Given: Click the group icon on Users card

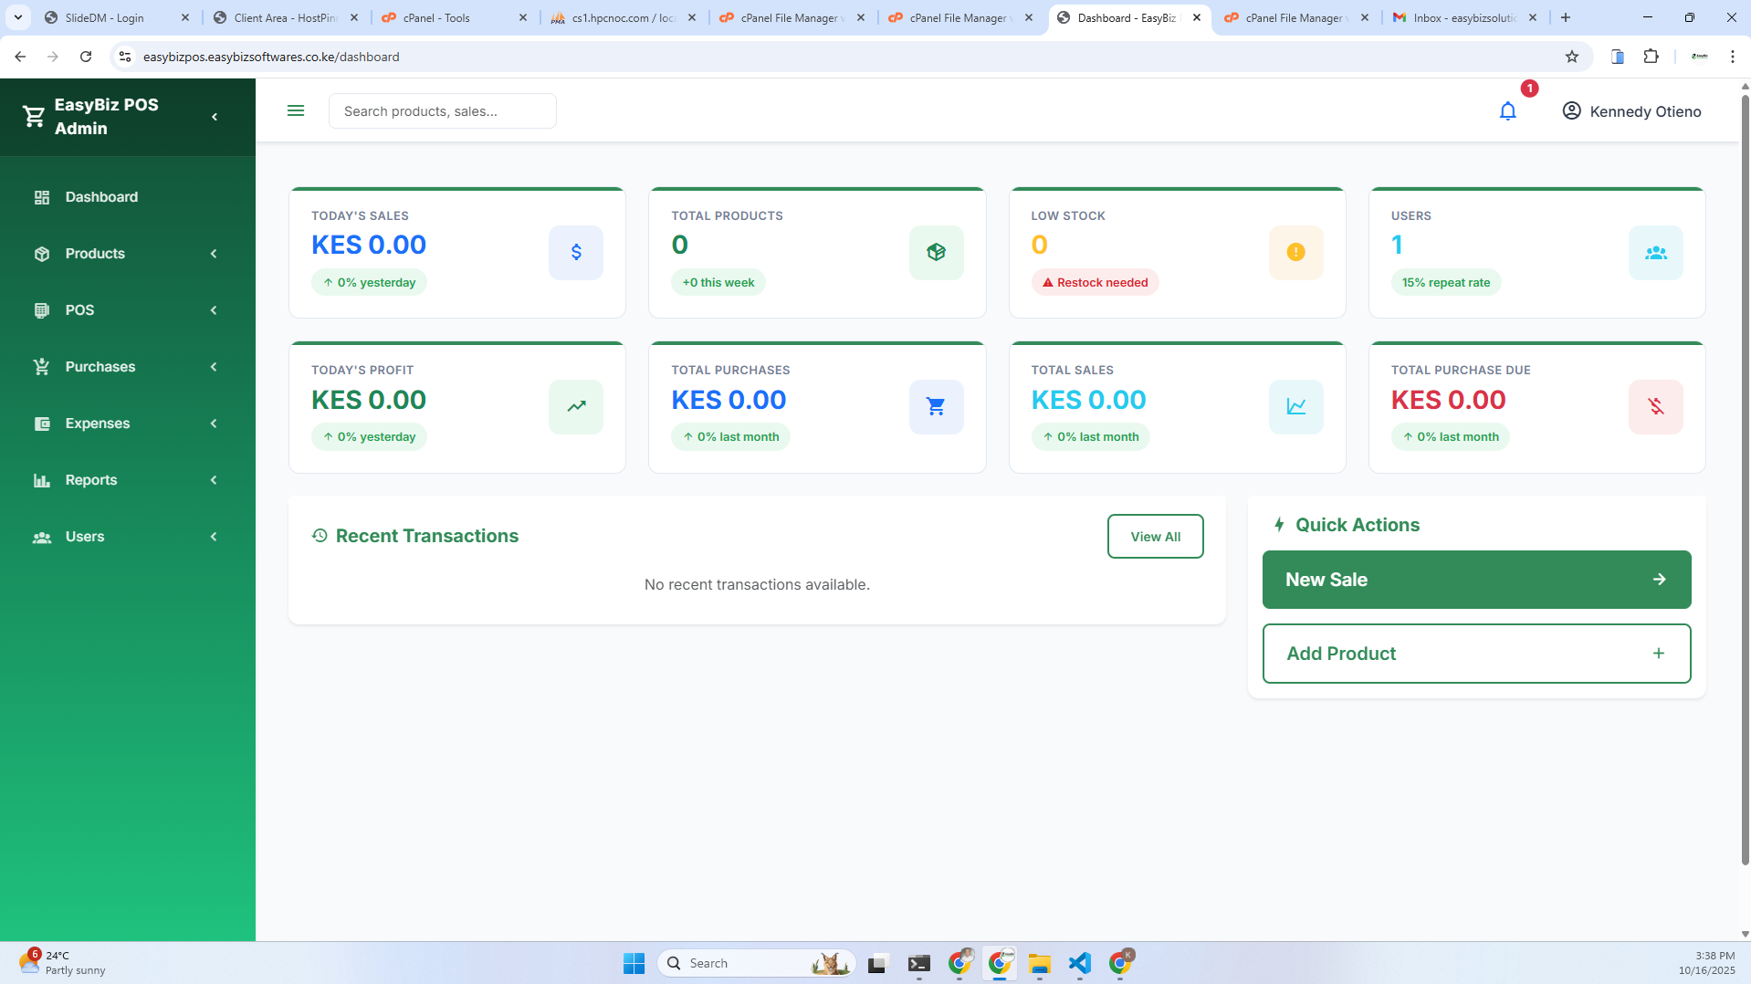Looking at the screenshot, I should point(1655,253).
